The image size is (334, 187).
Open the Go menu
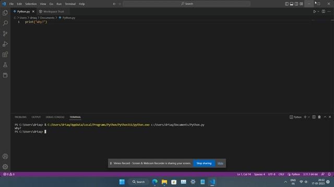(x=51, y=4)
